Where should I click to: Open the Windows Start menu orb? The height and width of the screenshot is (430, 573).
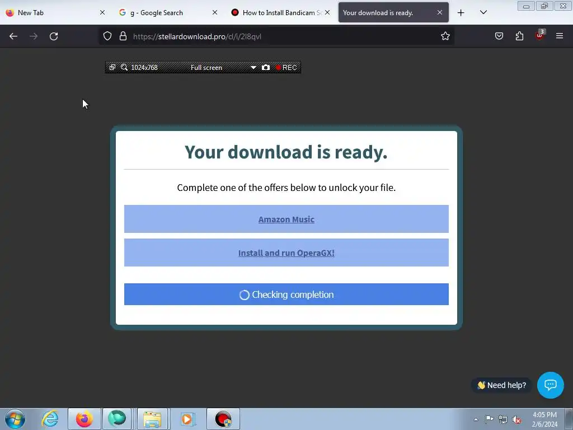(15, 419)
